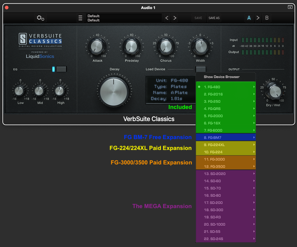Click the High EQ knob
The image size is (297, 247).
[60, 91]
